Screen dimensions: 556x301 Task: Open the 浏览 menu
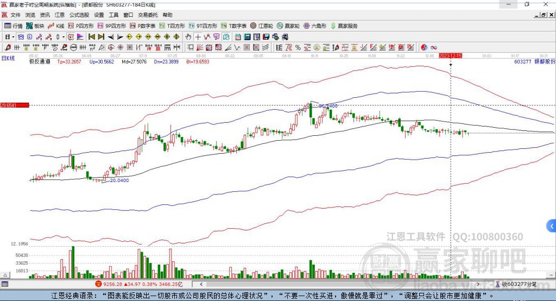[x=30, y=15]
